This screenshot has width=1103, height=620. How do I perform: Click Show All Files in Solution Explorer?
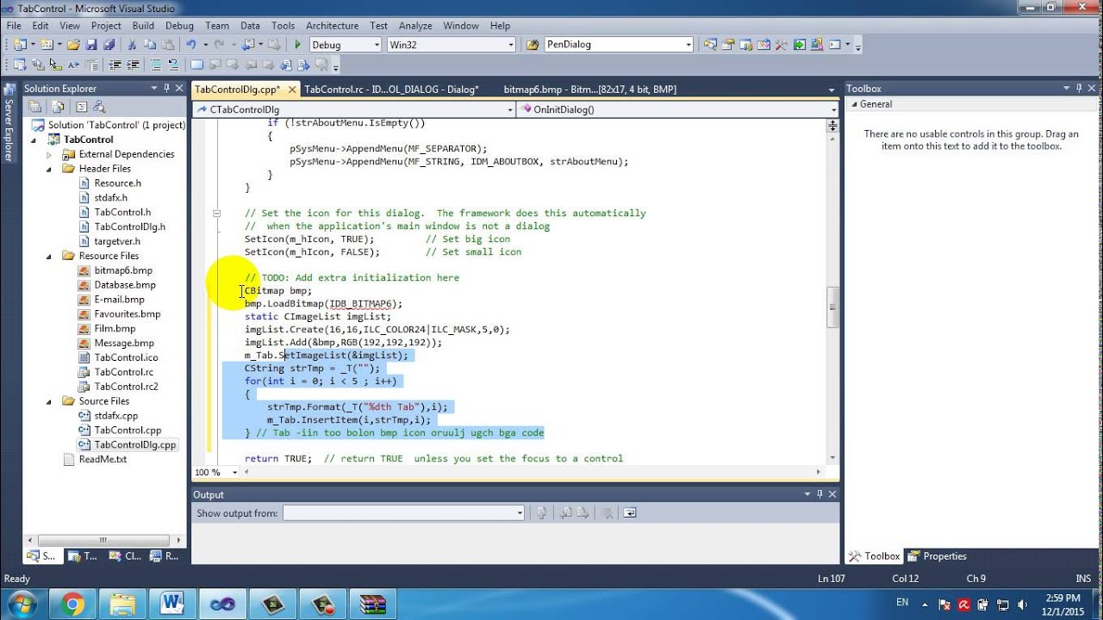tap(58, 107)
